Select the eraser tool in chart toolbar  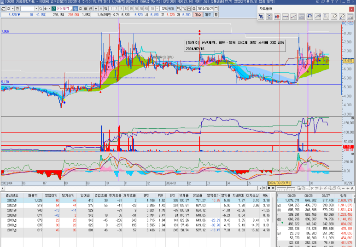pyautogui.click(x=334, y=17)
